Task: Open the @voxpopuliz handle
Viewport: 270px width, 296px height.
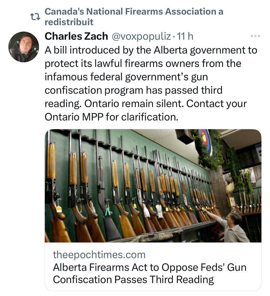Action: [141, 36]
